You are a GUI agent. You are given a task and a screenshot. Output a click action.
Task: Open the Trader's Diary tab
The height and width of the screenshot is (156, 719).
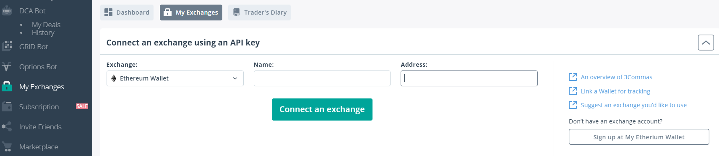point(259,13)
